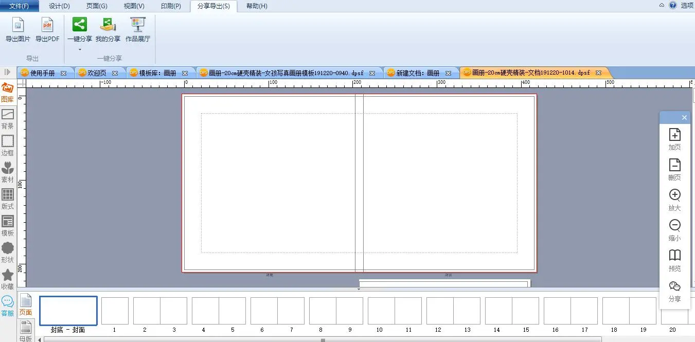Collapse the page thumbnail strip arrow
The width and height of the screenshot is (695, 342).
click(359, 289)
